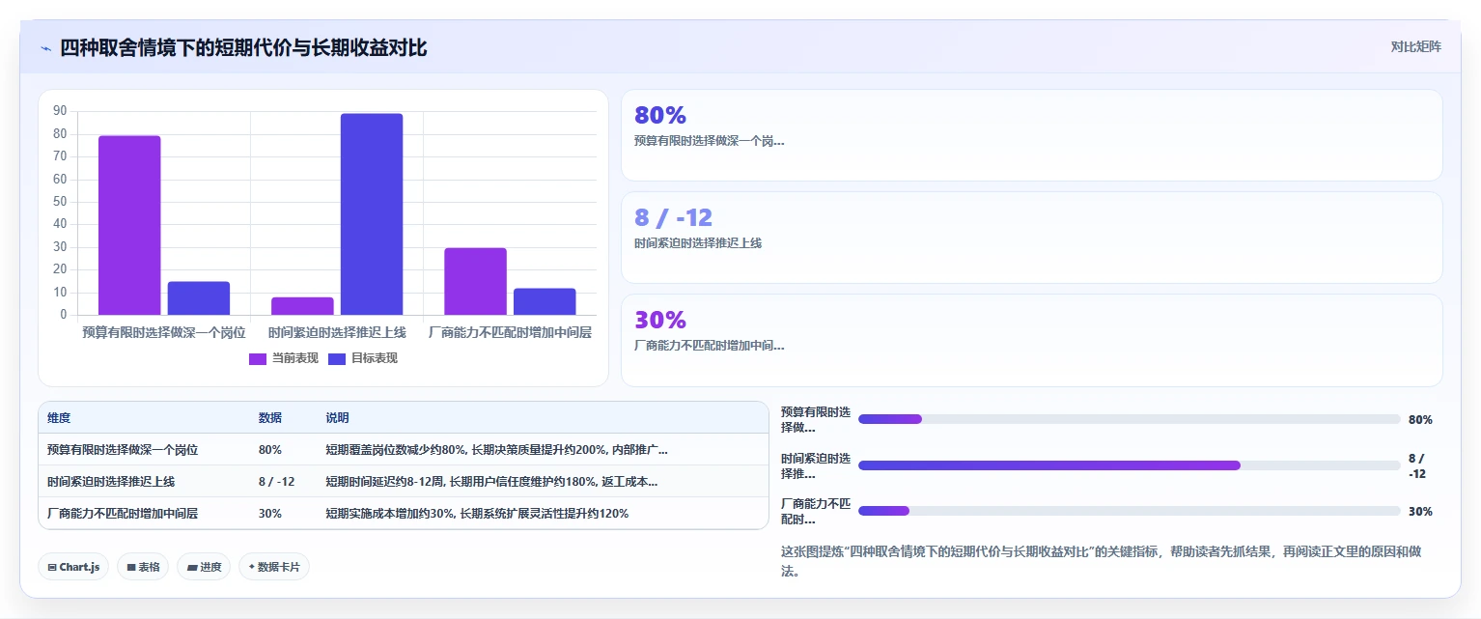Click the 30% progress bar
1481x619 pixels.
tap(1129, 511)
